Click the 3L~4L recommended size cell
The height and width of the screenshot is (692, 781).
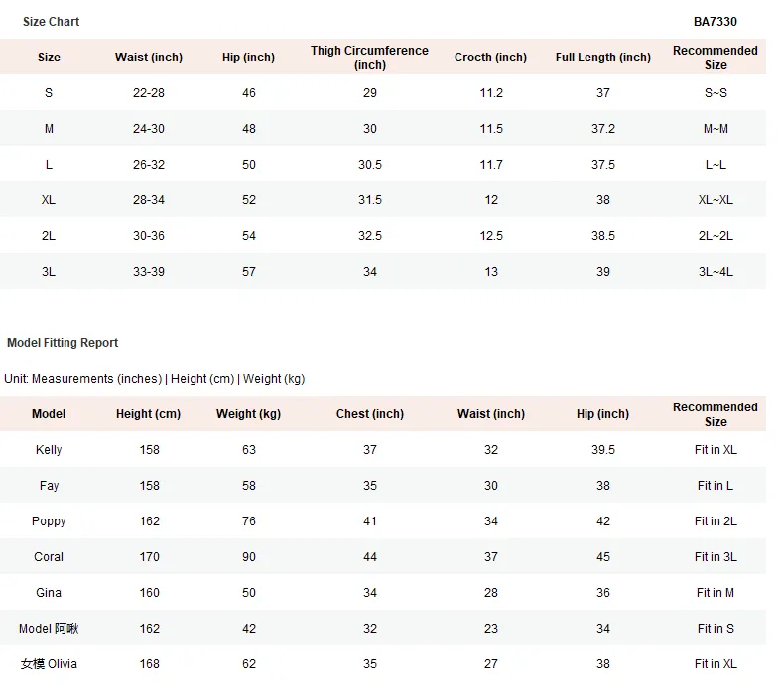pos(716,272)
